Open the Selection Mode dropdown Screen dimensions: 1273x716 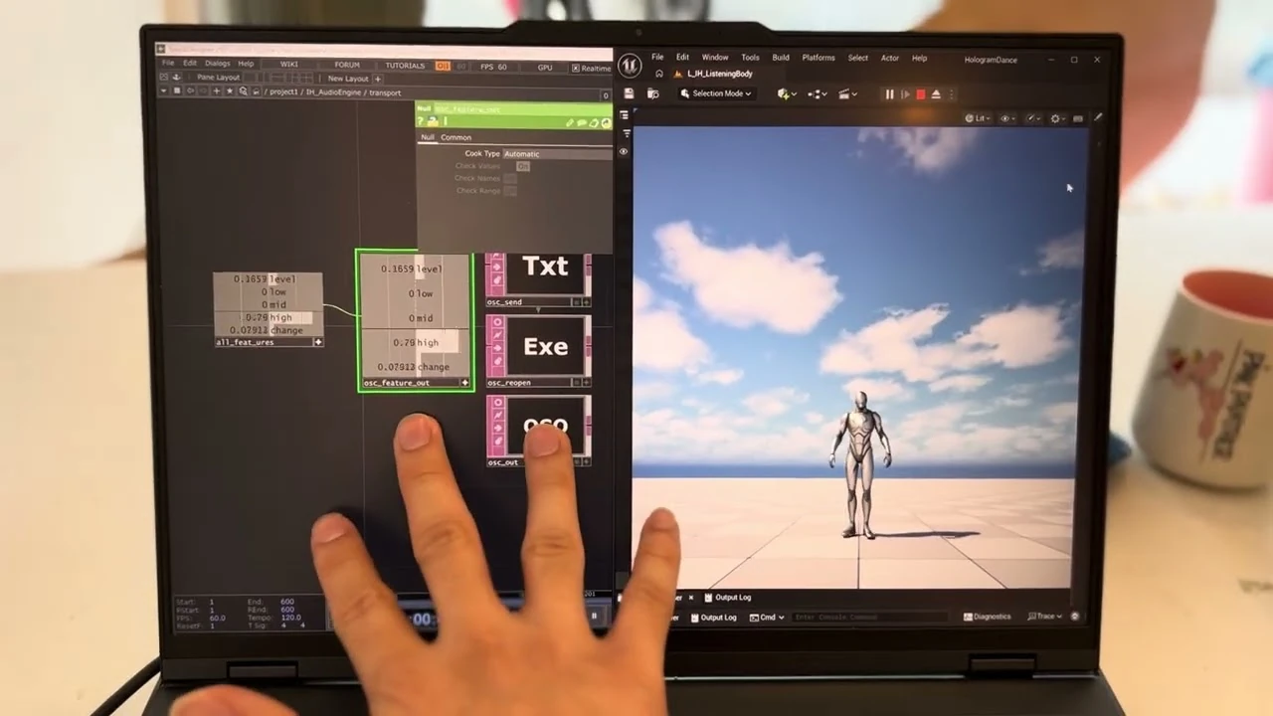716,93
